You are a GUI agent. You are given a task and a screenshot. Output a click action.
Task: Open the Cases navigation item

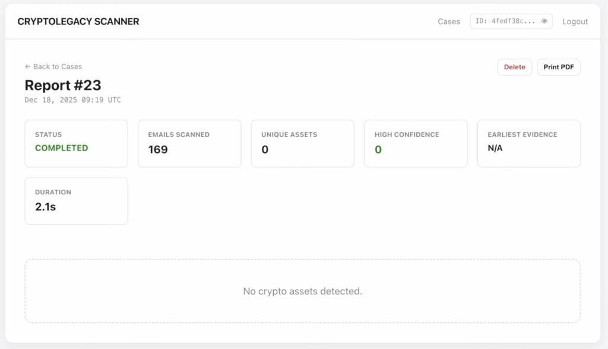449,21
